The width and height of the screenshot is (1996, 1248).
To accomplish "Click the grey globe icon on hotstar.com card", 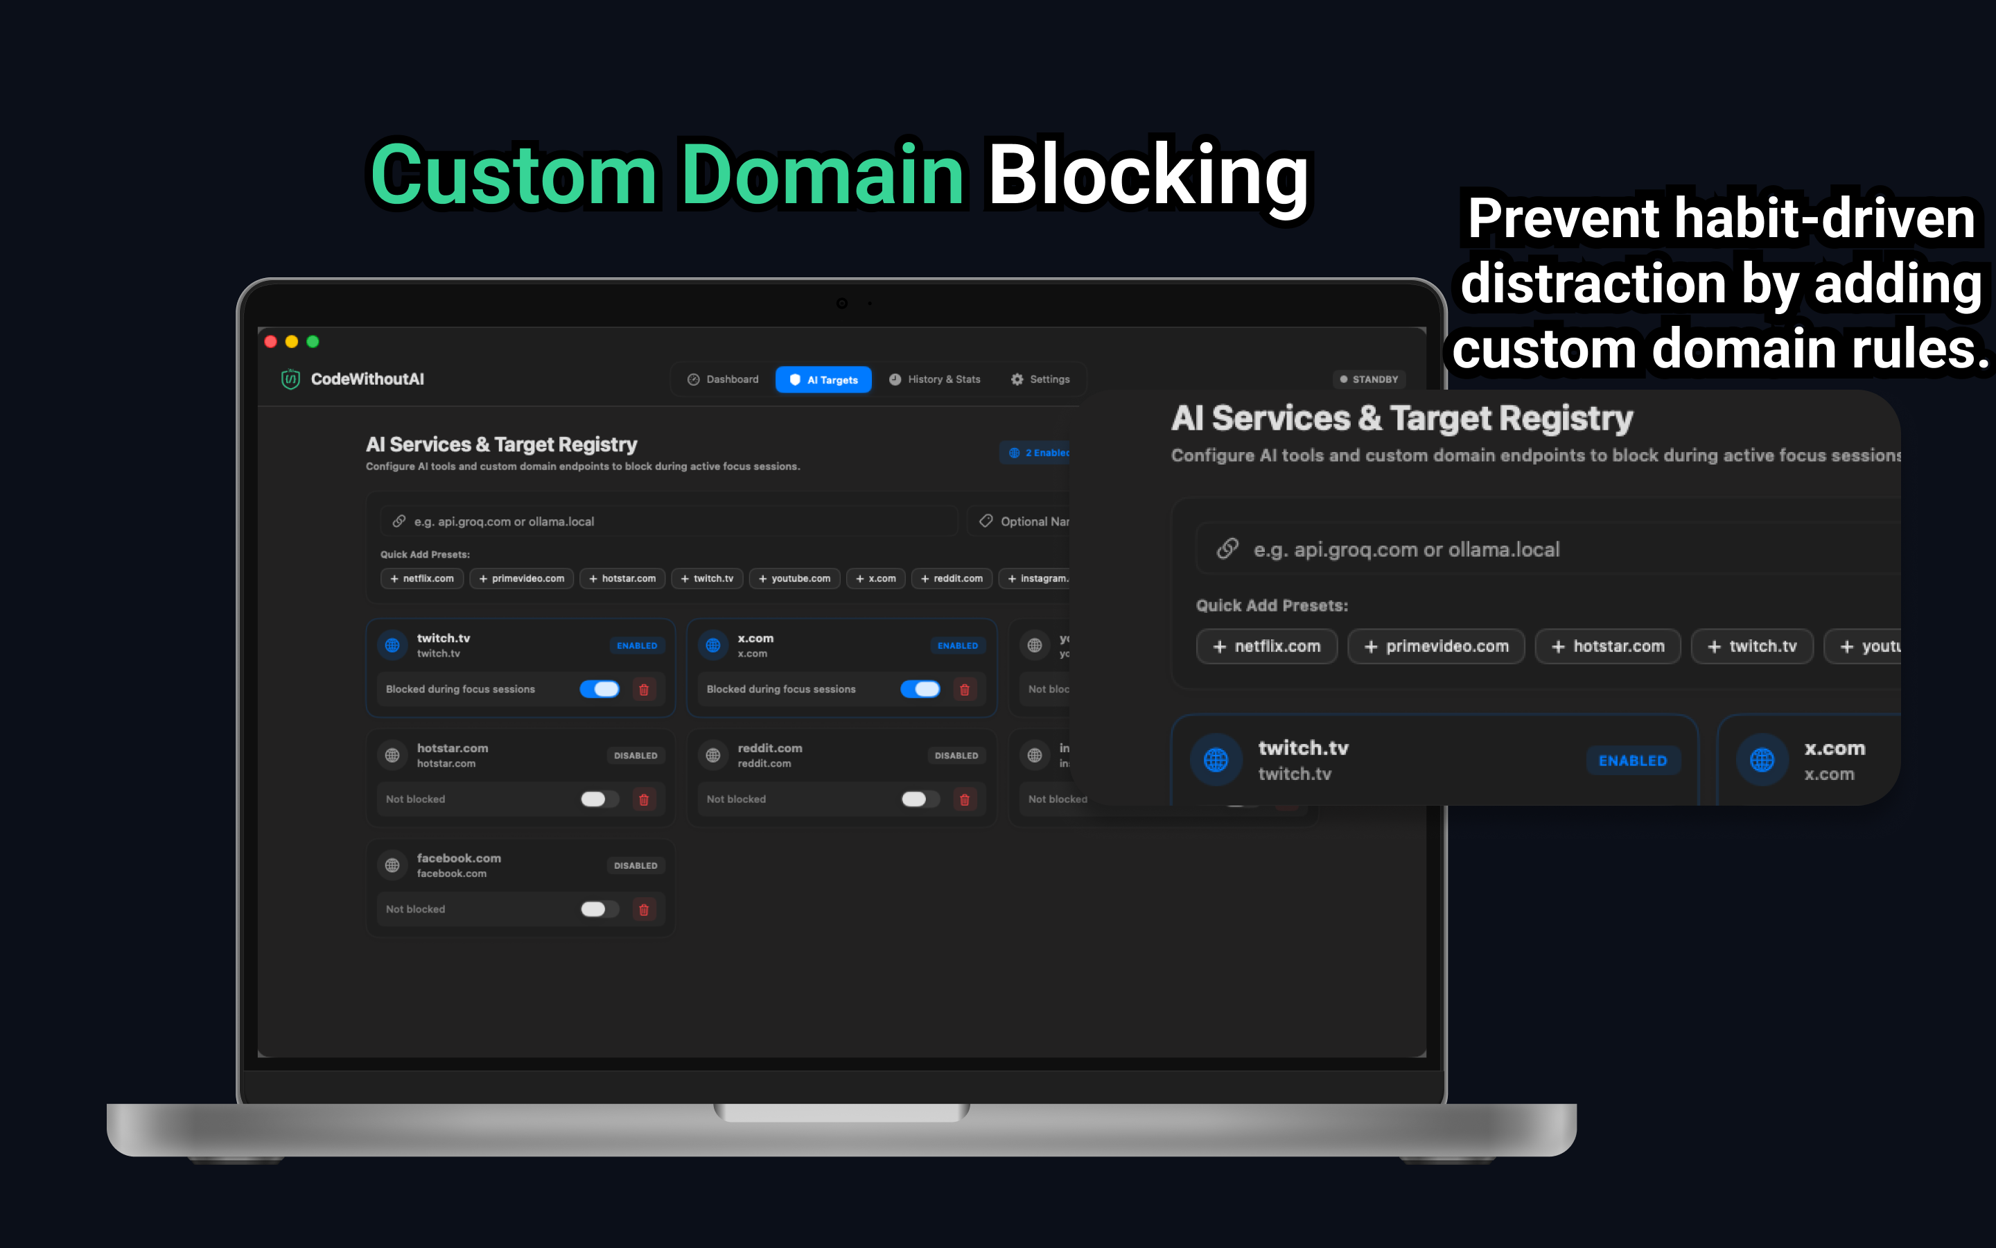I will [x=392, y=755].
